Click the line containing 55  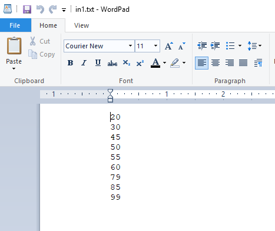115,157
